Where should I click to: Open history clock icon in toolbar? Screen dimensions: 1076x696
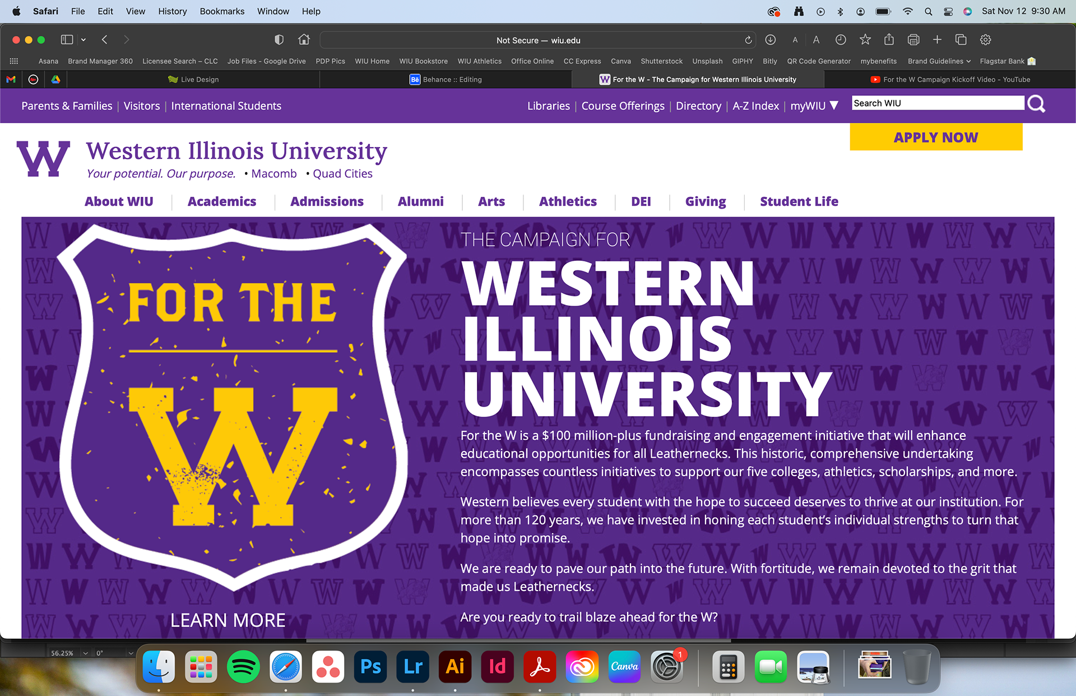pos(841,40)
